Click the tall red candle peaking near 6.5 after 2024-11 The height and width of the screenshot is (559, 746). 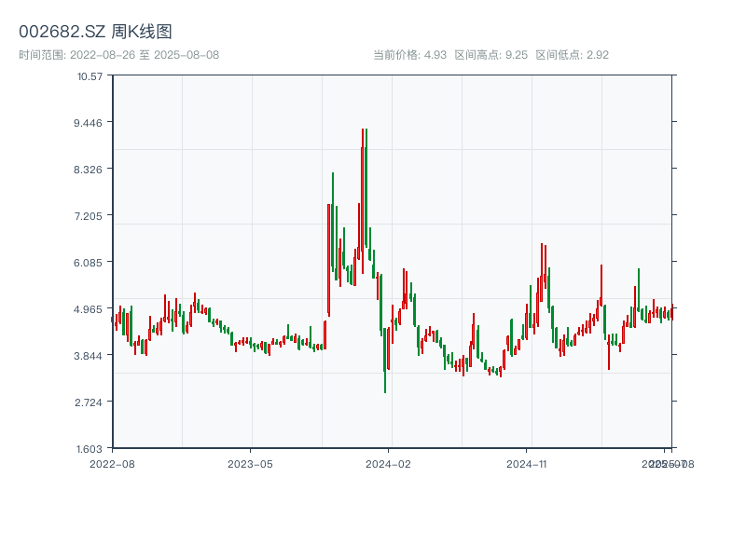click(542, 273)
